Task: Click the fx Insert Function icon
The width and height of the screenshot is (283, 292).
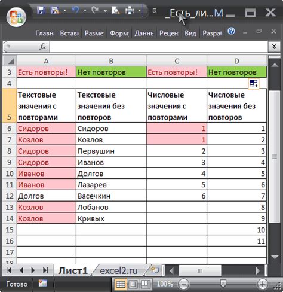Action: 42,47
